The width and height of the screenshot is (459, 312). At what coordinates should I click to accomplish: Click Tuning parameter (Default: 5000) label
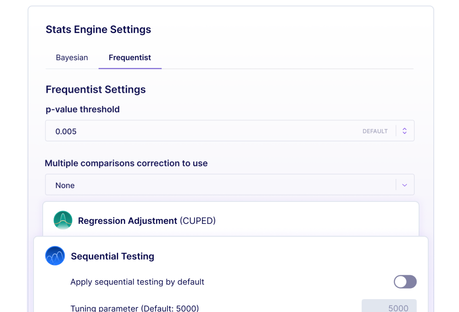click(134, 308)
